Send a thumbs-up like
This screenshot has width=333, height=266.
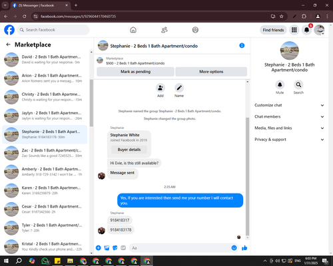(x=244, y=248)
